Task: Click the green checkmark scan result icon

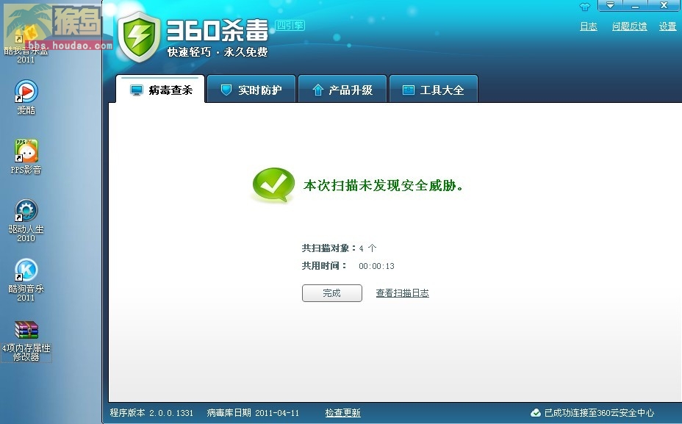Action: tap(273, 185)
